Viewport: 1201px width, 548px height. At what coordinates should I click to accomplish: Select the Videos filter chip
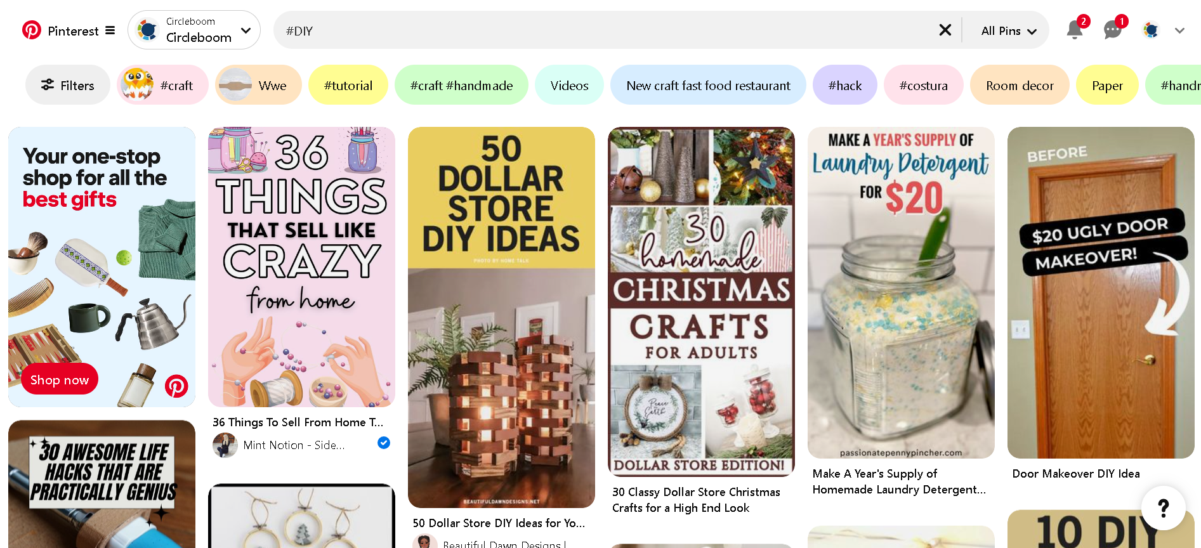[x=568, y=84]
